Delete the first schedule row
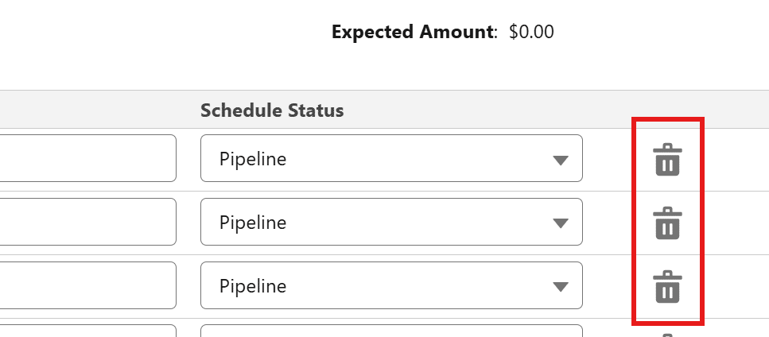 point(667,160)
